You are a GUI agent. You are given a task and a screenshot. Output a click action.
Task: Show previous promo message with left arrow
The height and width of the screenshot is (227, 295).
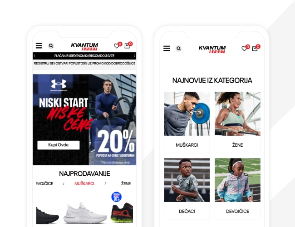[34, 56]
